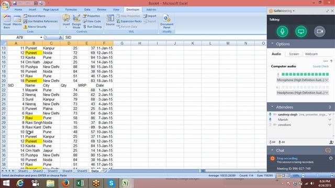The image size is (335, 188).
Task: Open the Visual Basic editor
Action: click(x=7, y=21)
